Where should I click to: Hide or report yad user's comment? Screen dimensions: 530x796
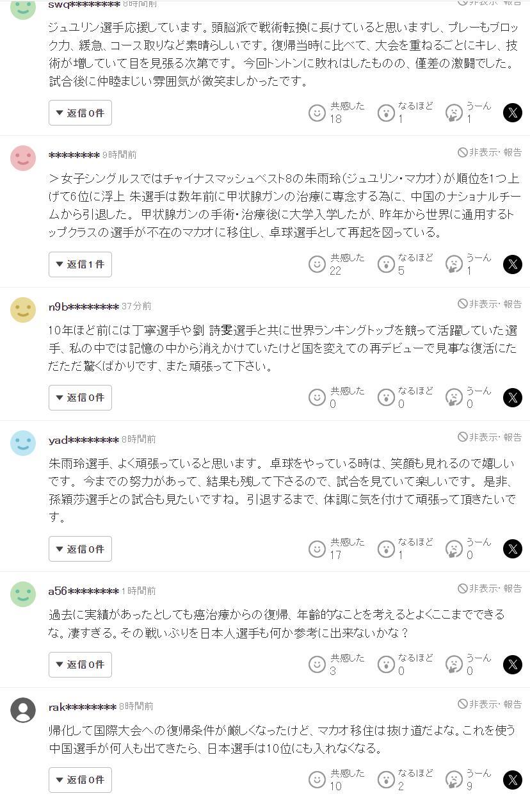click(x=490, y=437)
